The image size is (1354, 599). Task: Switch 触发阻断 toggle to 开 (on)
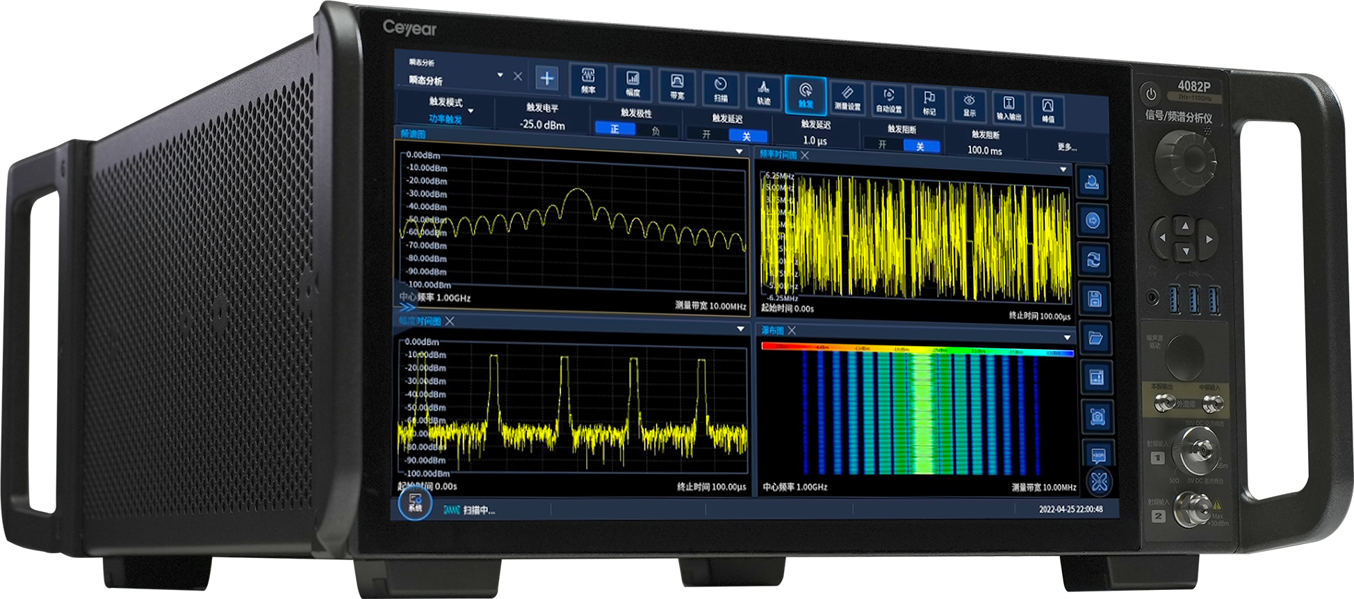click(x=882, y=145)
